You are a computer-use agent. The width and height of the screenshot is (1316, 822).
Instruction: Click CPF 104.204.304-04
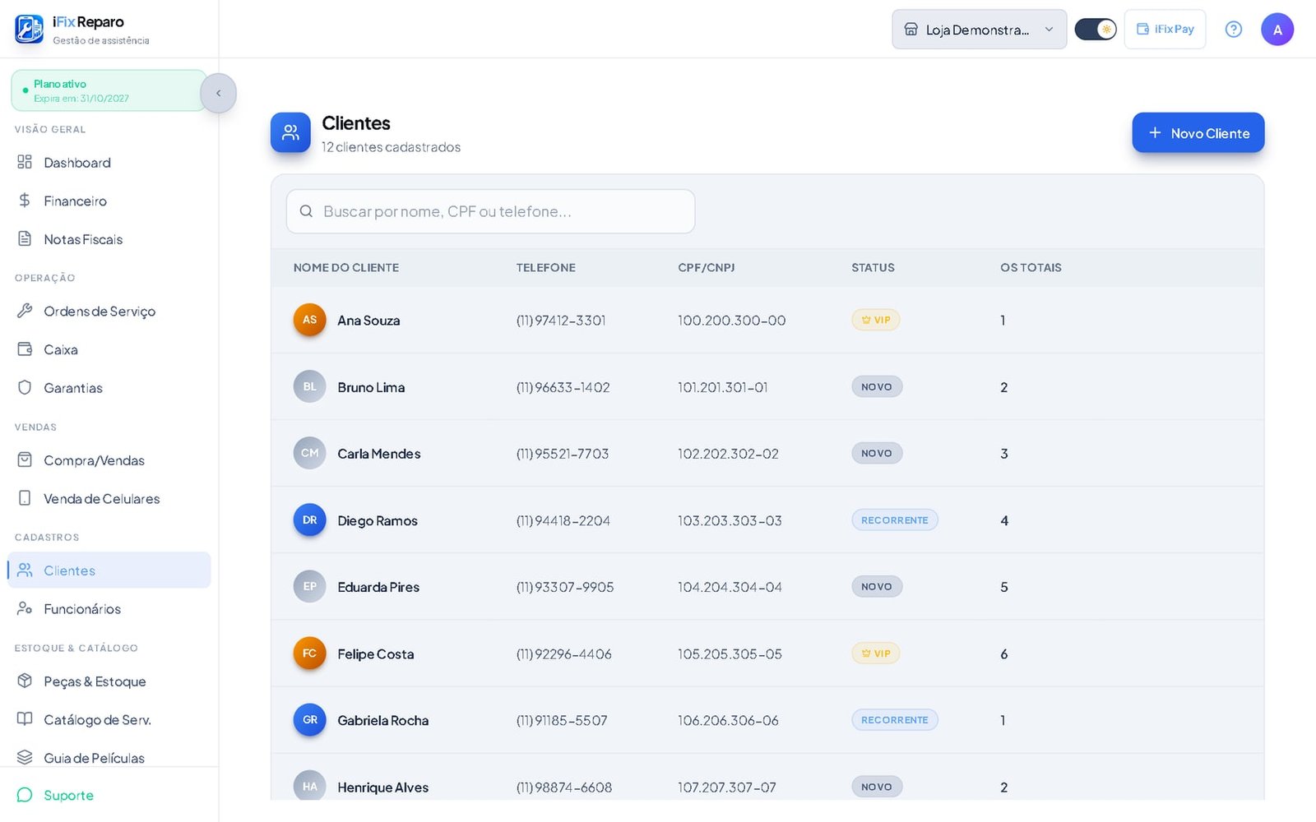pos(730,587)
